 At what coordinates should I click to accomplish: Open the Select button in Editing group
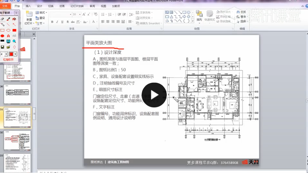(241, 21)
